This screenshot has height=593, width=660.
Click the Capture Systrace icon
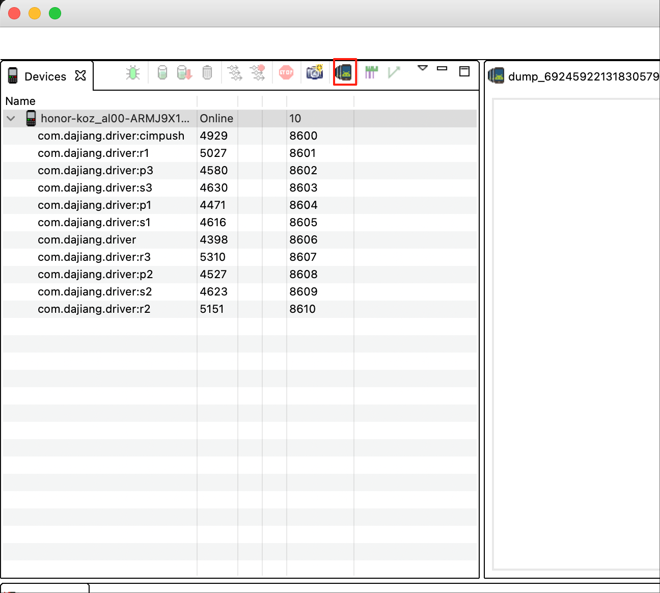371,72
